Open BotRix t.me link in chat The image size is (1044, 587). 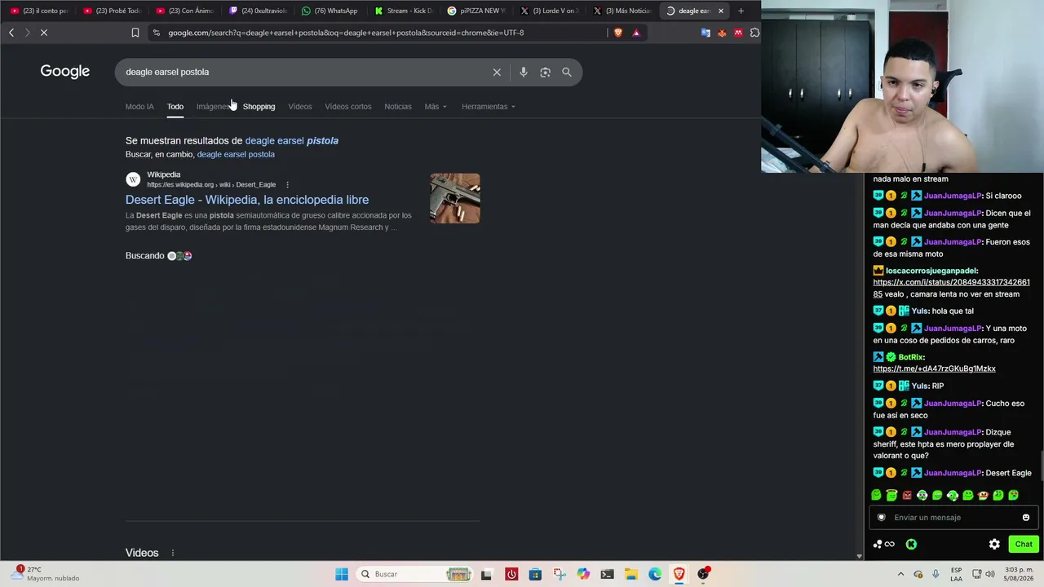934,369
